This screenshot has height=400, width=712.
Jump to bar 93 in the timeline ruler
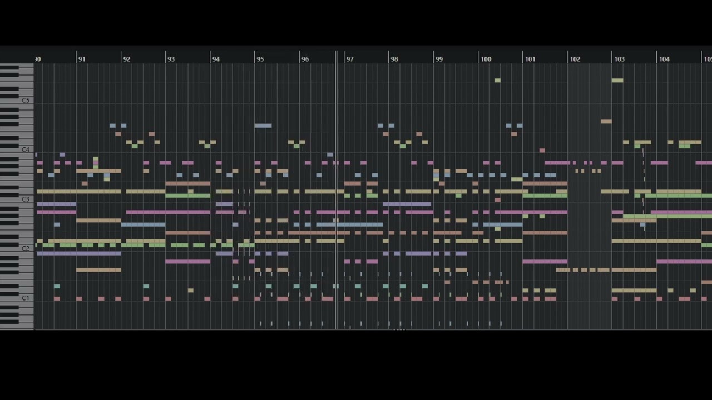pyautogui.click(x=171, y=59)
